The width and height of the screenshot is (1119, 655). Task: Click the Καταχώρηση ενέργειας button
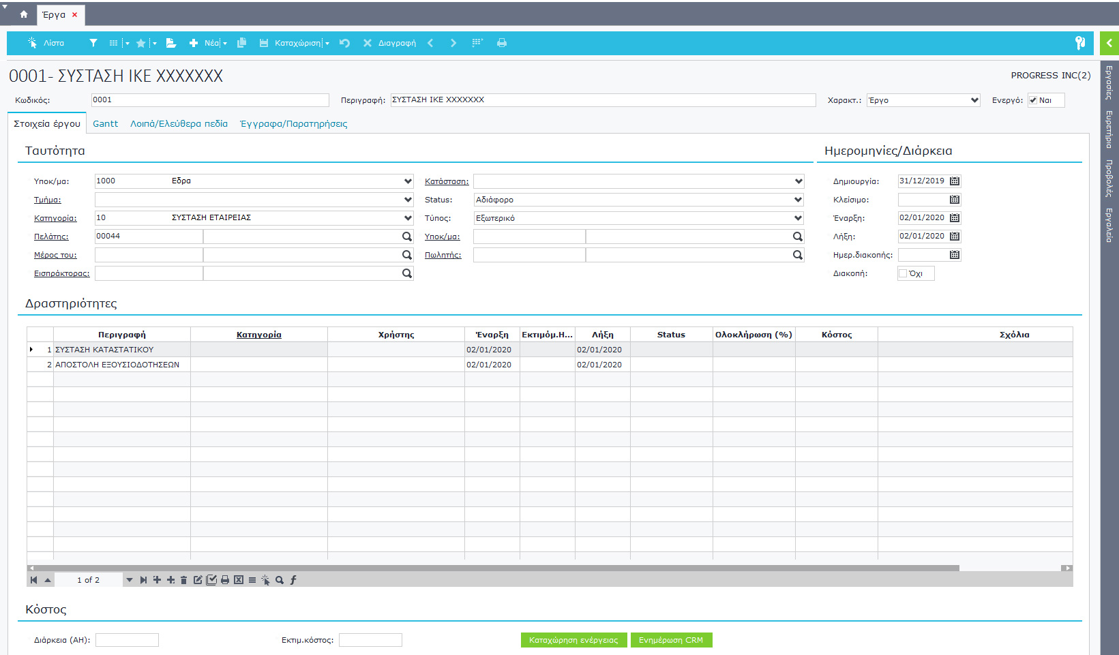pyautogui.click(x=573, y=640)
